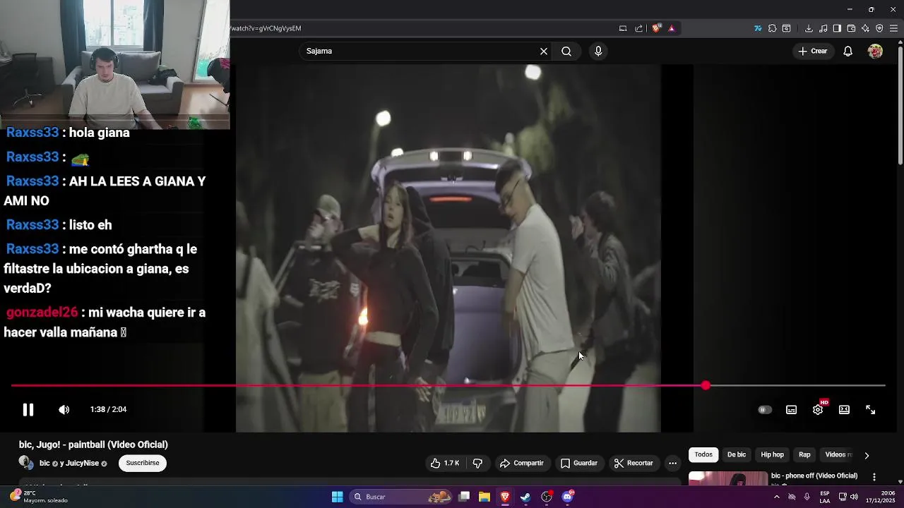This screenshot has width=904, height=508.
Task: Open the account avatar menu
Action: (x=875, y=52)
